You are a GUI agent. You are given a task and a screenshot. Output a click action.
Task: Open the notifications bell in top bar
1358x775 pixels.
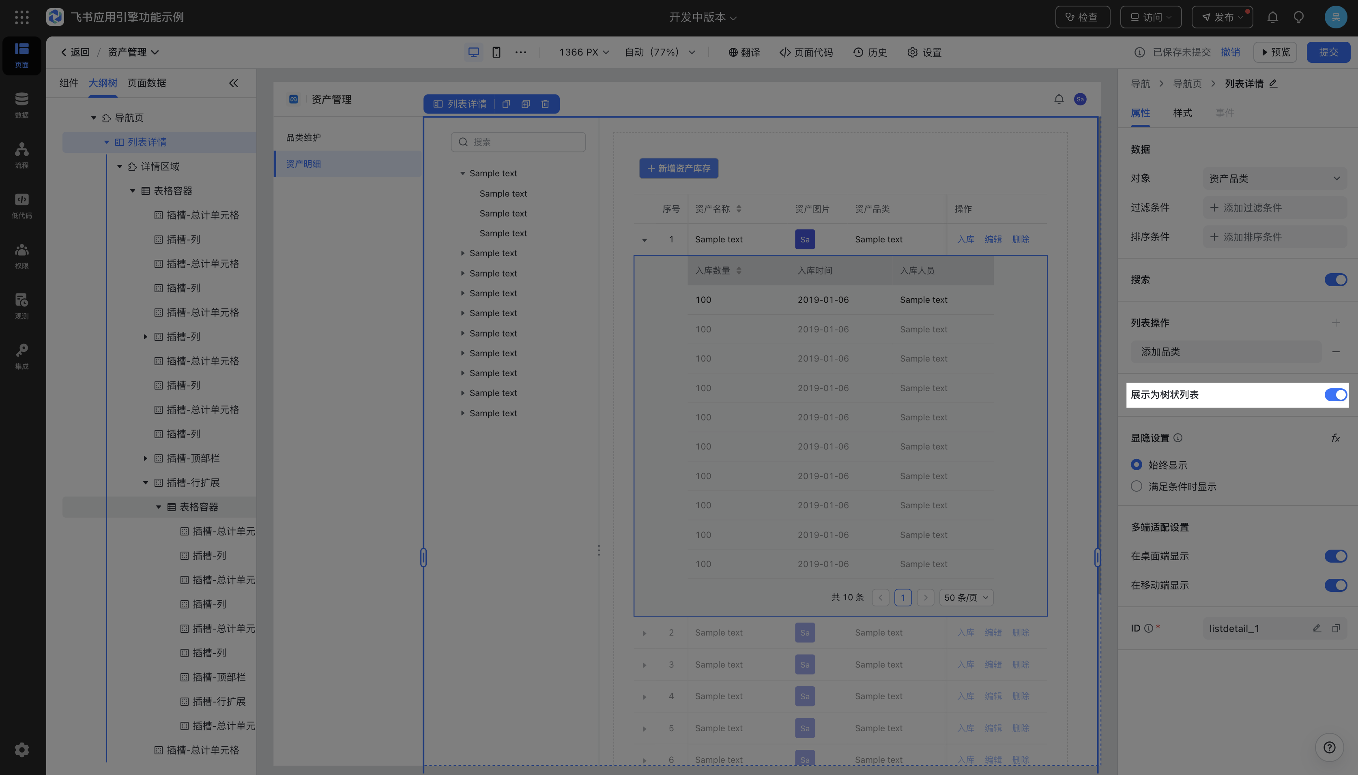[x=1272, y=17]
